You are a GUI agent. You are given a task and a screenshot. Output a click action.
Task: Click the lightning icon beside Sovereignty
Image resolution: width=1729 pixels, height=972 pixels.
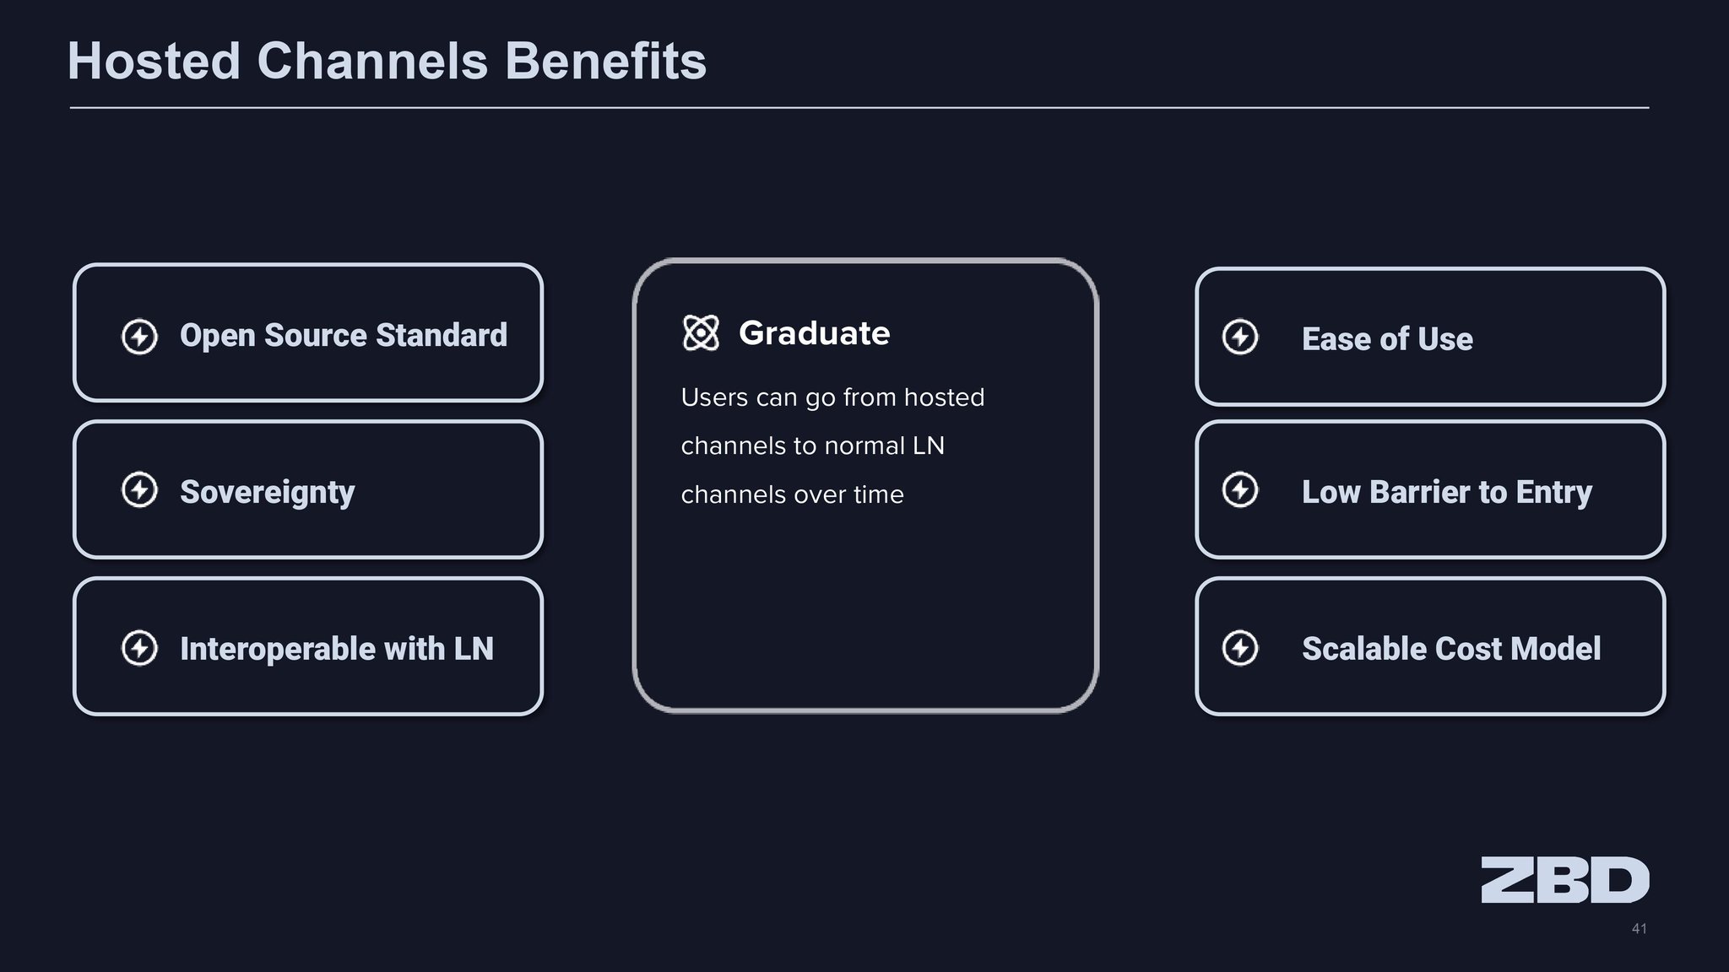click(139, 490)
